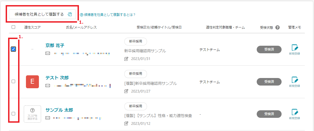The image size is (314, 131).
Task: Click mail icon under サンプル 太郎
Action: (x=48, y=118)
